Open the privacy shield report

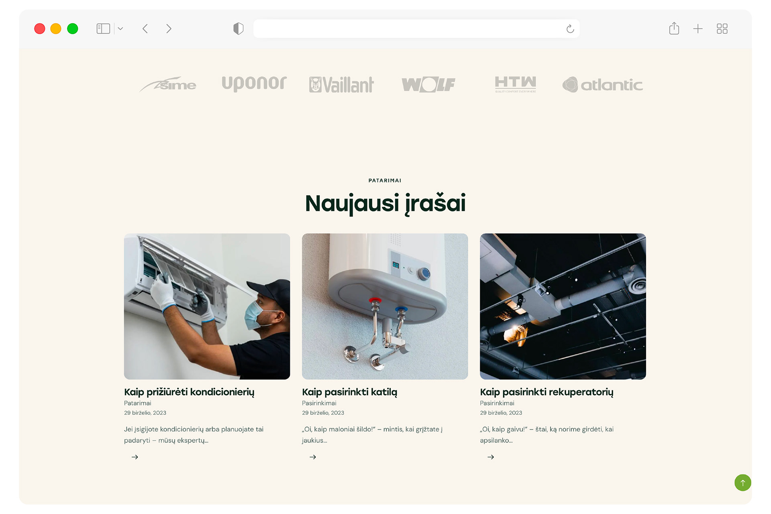[239, 29]
